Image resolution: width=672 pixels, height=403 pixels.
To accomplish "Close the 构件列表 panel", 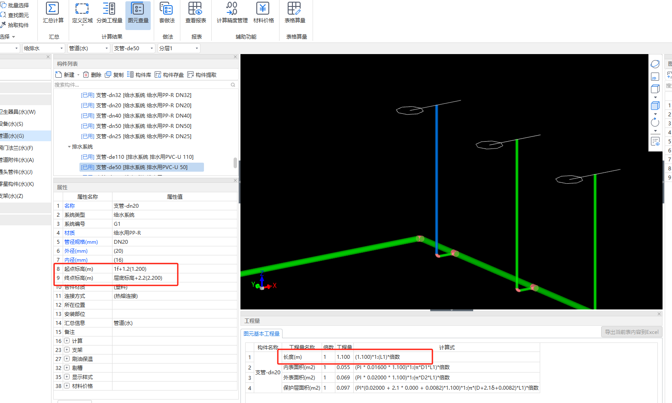I will 235,57.
